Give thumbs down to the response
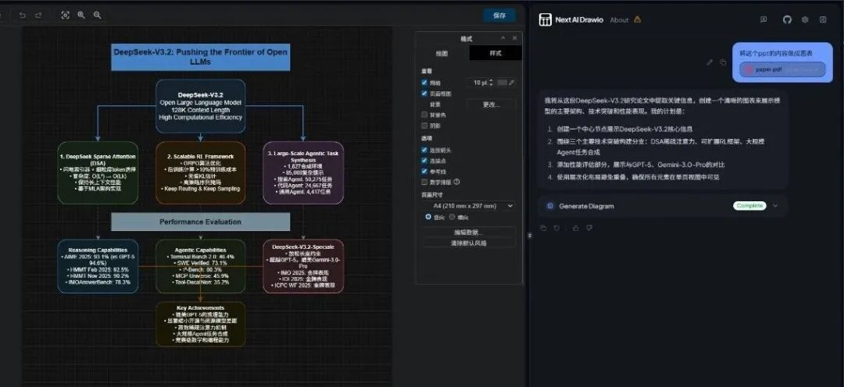 tap(589, 228)
